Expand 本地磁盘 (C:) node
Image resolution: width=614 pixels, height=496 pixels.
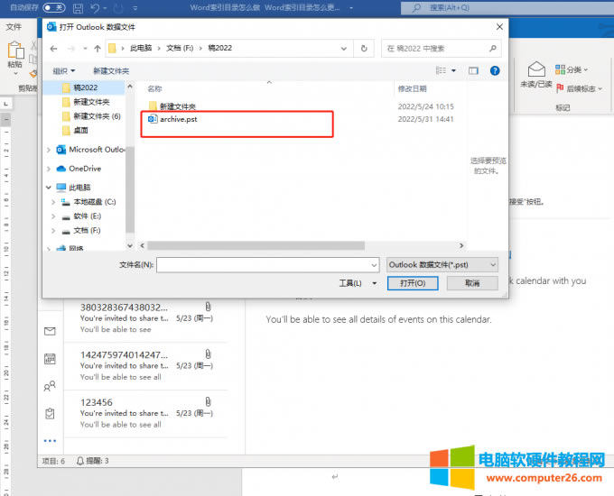(x=53, y=202)
